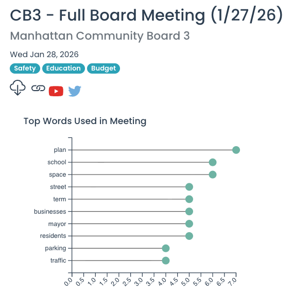The height and width of the screenshot is (295, 292).
Task: Click the data point for 'plan'
Action: [236, 150]
